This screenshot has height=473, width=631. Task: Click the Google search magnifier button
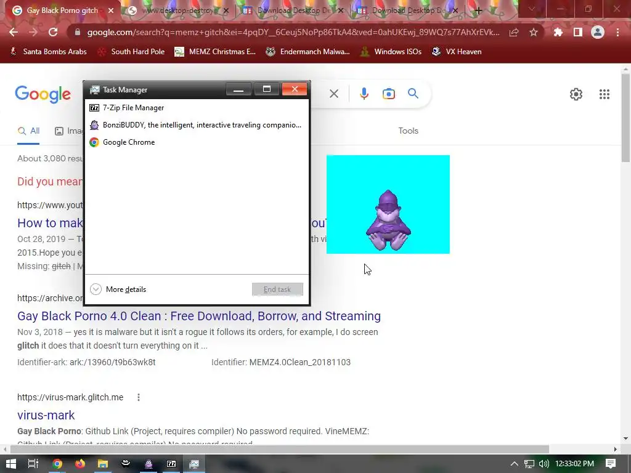(413, 94)
